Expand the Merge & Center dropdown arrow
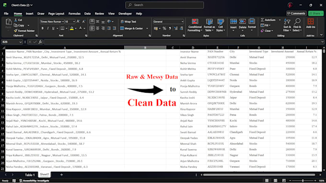 (147, 28)
